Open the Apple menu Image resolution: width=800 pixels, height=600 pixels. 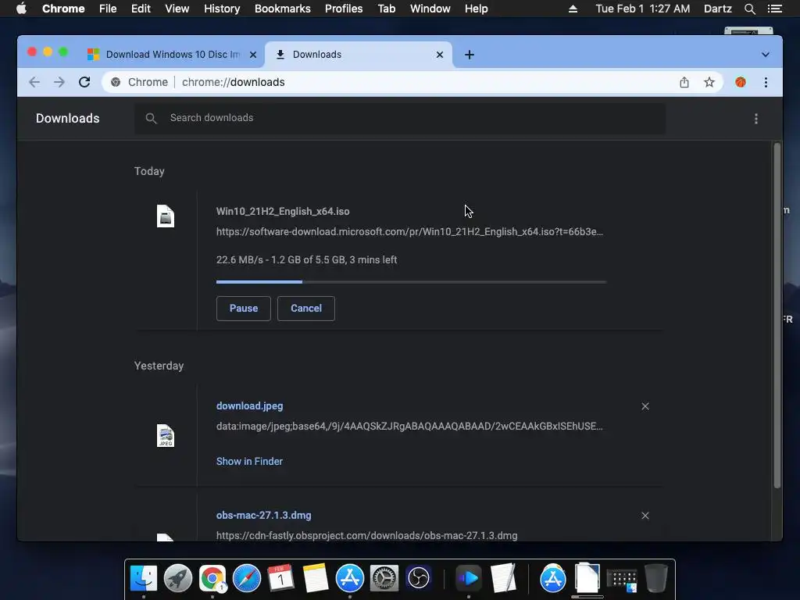(21, 9)
